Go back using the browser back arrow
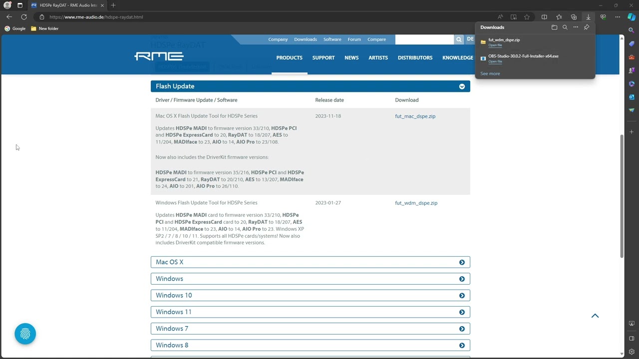This screenshot has height=359, width=639. coord(9,17)
